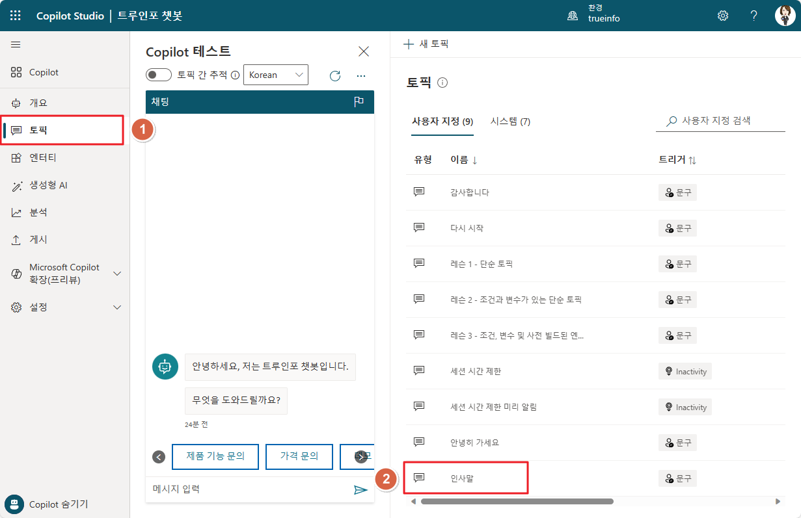Open the settings gear in header
Screen dimensions: 801x518
point(723,16)
